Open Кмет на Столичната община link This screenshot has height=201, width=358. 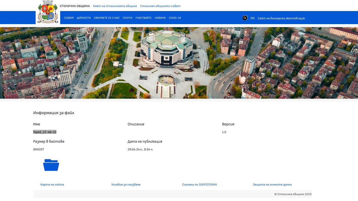115,6
